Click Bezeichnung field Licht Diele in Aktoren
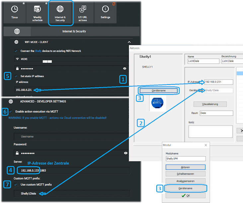The width and height of the screenshot is (243, 203). [232, 61]
